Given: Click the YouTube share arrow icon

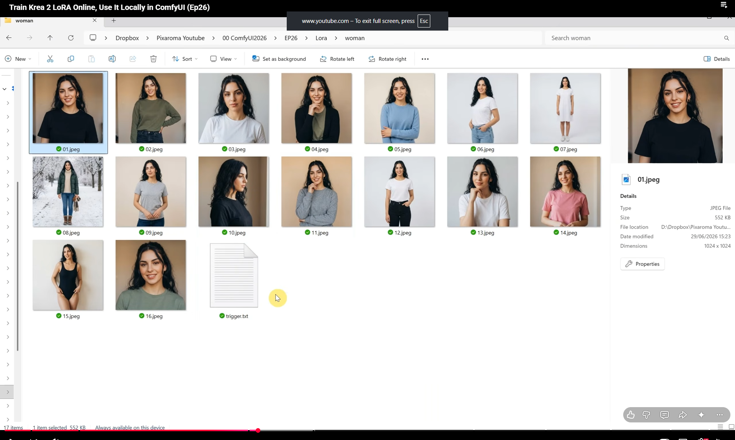Looking at the screenshot, I should (683, 415).
